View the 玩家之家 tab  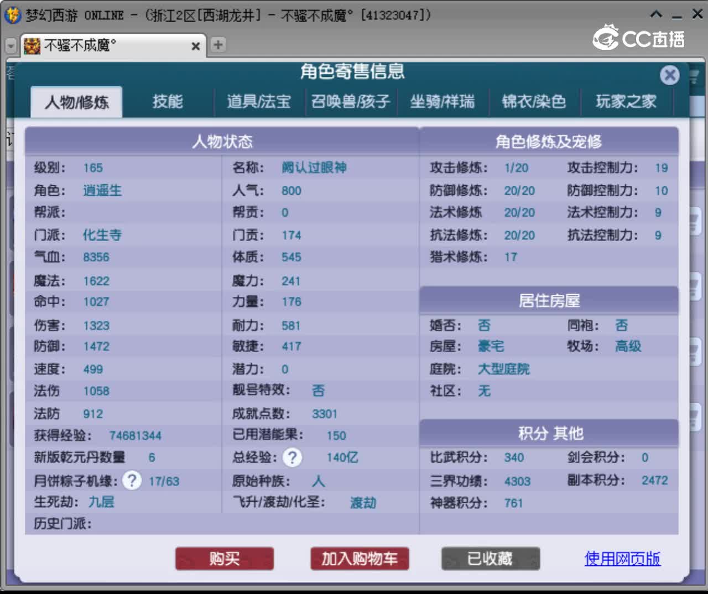(626, 102)
